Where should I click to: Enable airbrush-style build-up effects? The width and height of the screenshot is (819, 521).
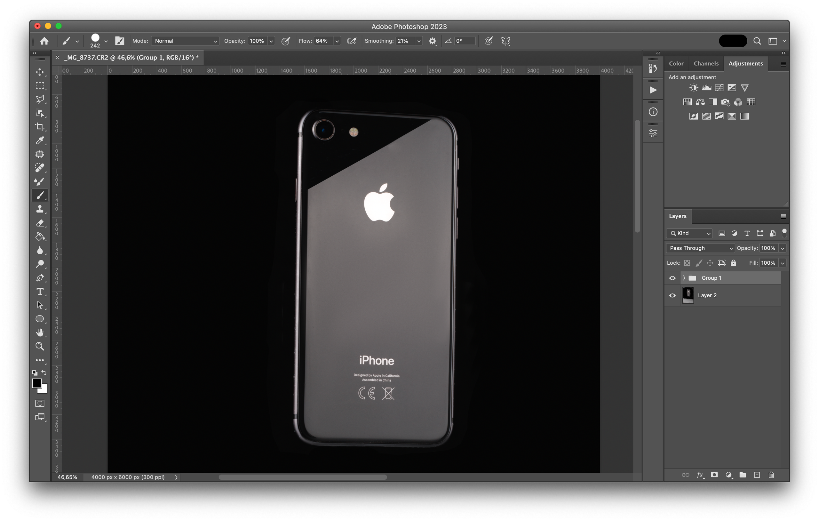click(x=352, y=41)
